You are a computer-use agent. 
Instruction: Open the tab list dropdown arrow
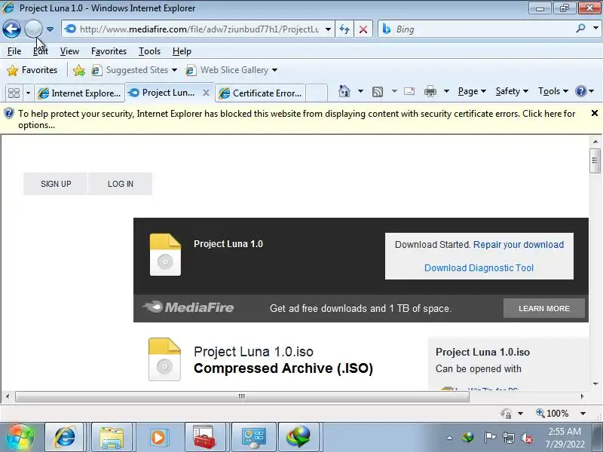pyautogui.click(x=28, y=93)
